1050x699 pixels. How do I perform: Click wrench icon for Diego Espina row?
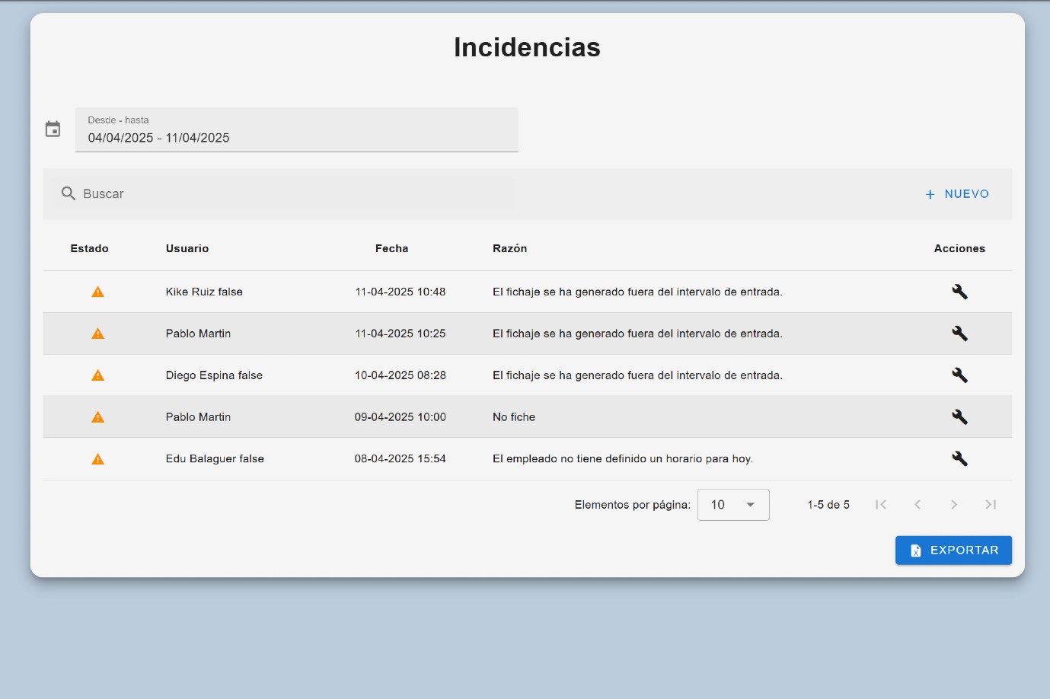[x=959, y=375]
